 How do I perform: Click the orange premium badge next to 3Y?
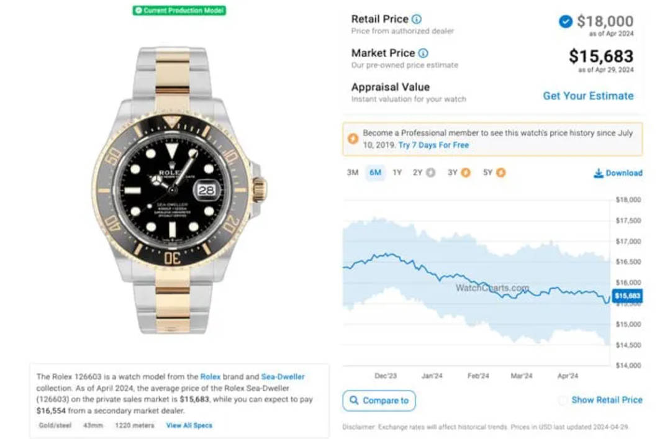pos(466,172)
